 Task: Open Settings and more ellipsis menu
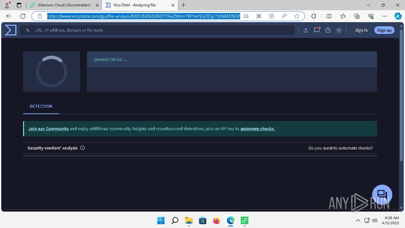tap(385, 16)
